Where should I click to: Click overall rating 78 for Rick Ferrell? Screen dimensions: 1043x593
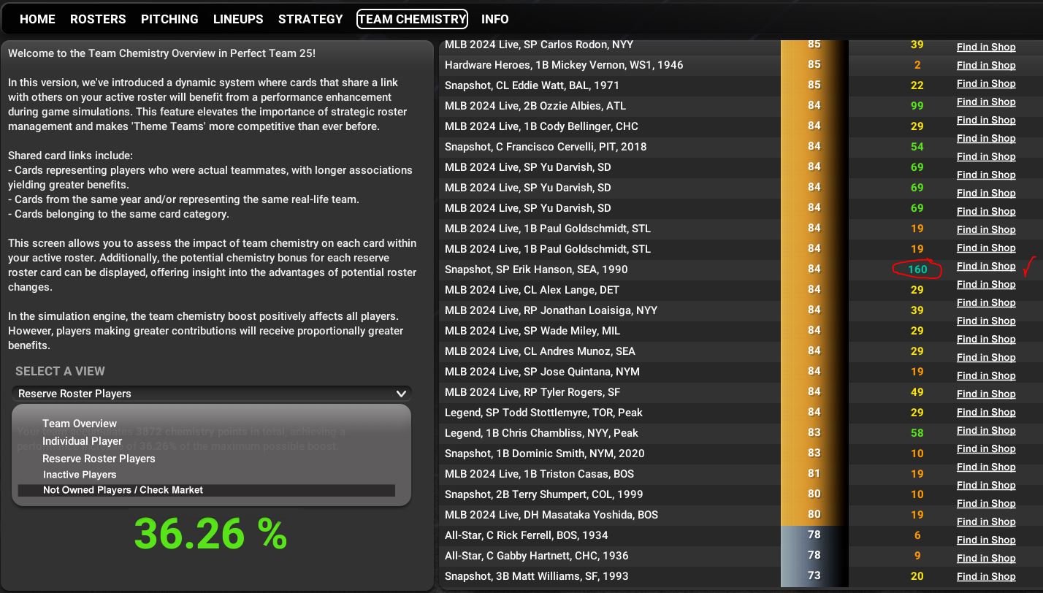(814, 535)
